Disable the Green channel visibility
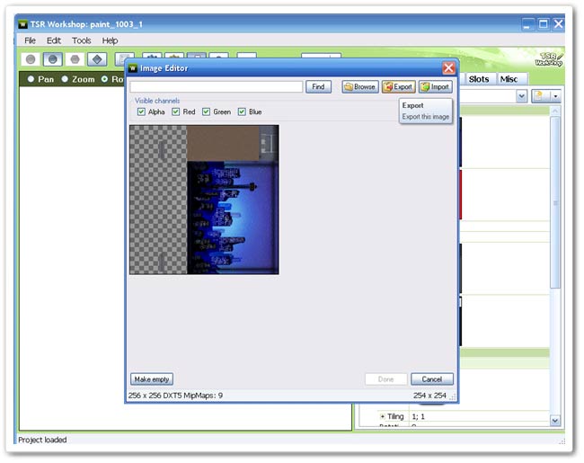584x463 pixels. pyautogui.click(x=207, y=112)
